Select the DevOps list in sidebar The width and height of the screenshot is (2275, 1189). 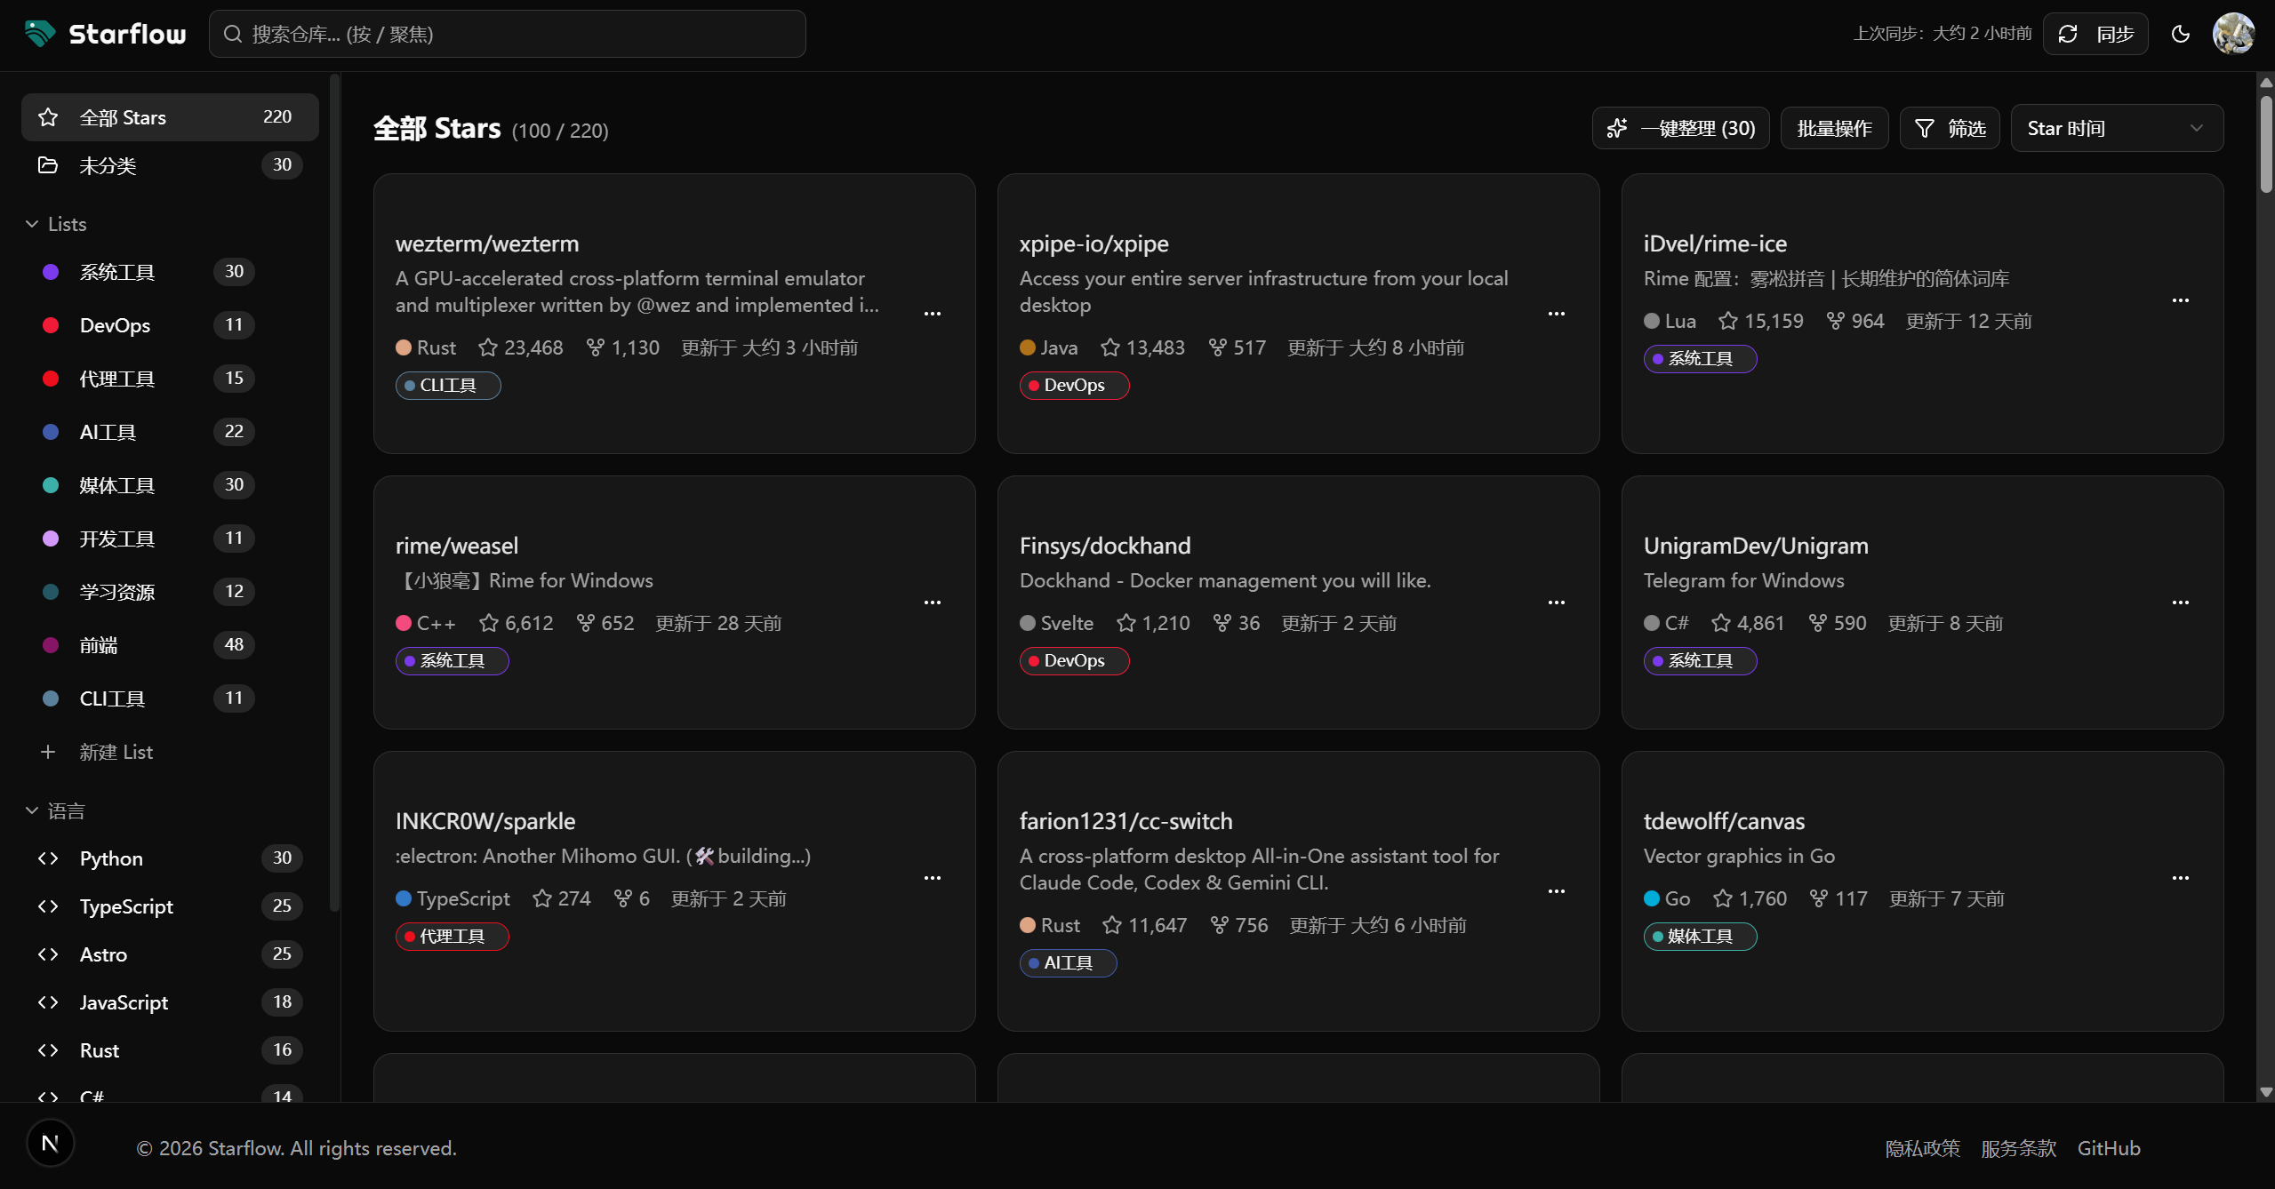point(148,325)
